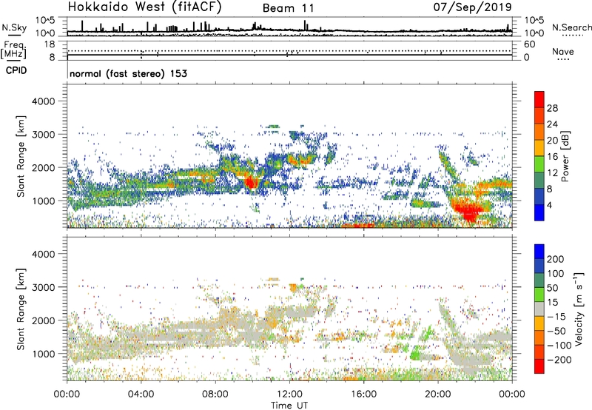
Task: Click the 'Hokkaido West (fitACF)' title text
Action: [144, 7]
